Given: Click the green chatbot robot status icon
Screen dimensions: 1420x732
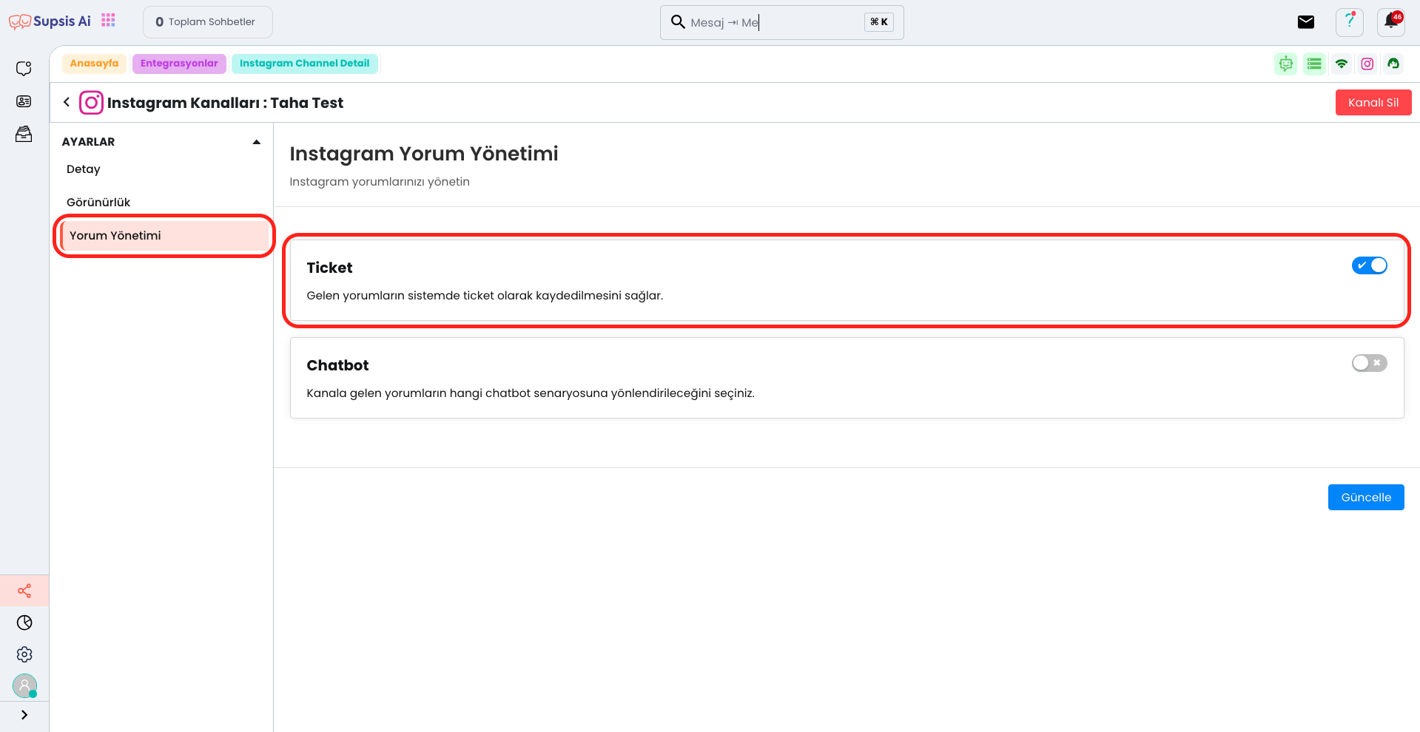Looking at the screenshot, I should pos(1286,64).
